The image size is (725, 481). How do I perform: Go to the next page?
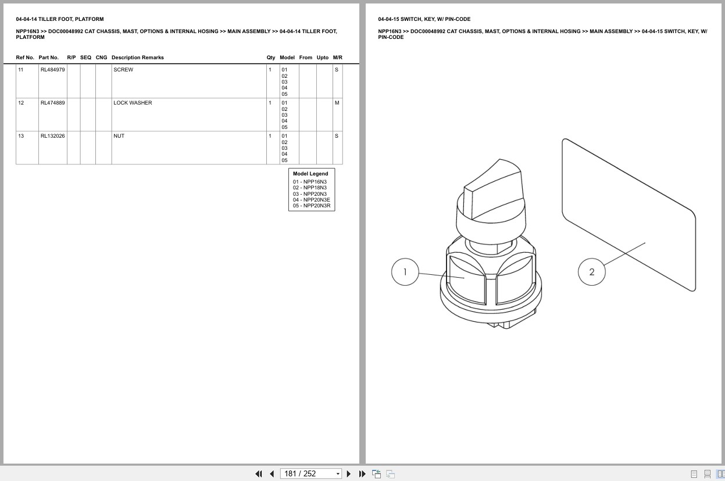[x=349, y=474]
